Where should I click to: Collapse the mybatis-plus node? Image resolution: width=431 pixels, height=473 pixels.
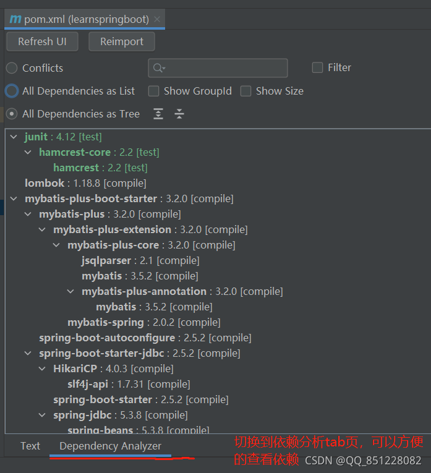tap(28, 214)
